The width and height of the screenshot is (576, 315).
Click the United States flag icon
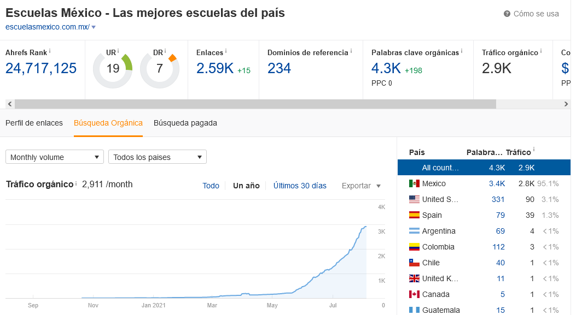click(x=414, y=199)
